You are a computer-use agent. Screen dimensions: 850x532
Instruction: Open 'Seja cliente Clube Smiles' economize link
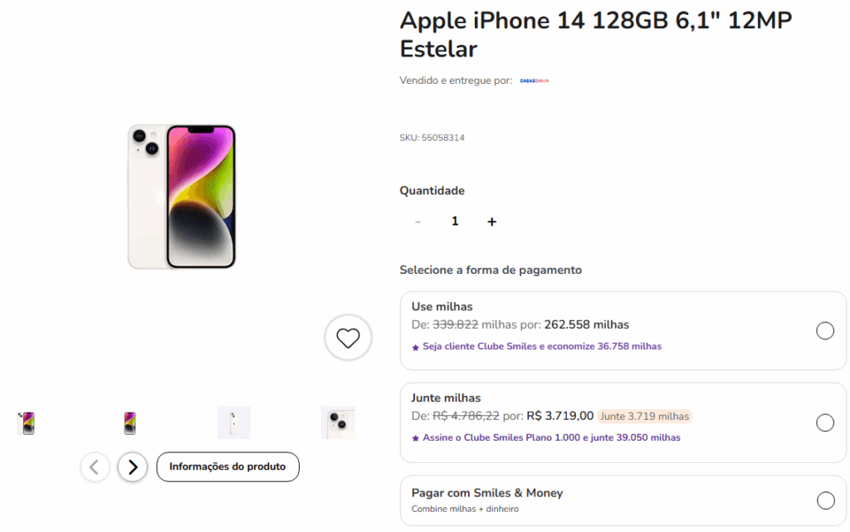[x=542, y=346]
